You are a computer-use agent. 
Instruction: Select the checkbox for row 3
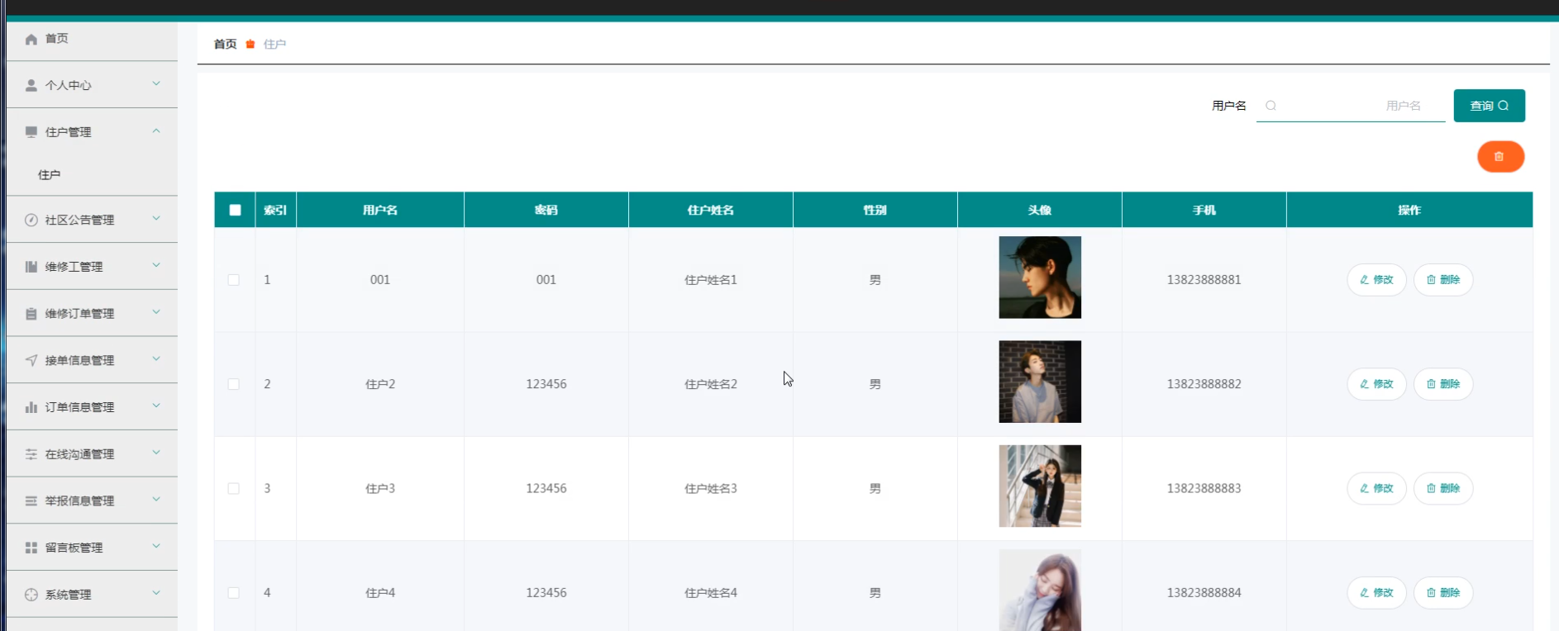tap(234, 489)
